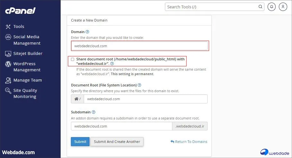Open Tools in the sidebar
292x158 pixels.
click(x=19, y=27)
